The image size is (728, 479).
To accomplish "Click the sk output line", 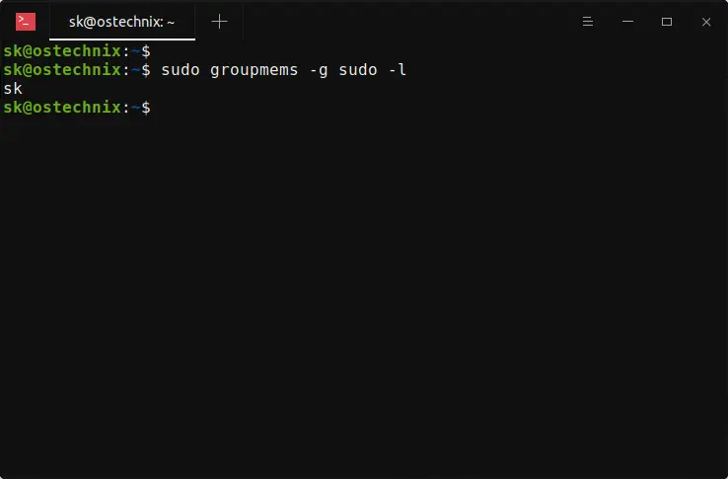I will point(13,88).
